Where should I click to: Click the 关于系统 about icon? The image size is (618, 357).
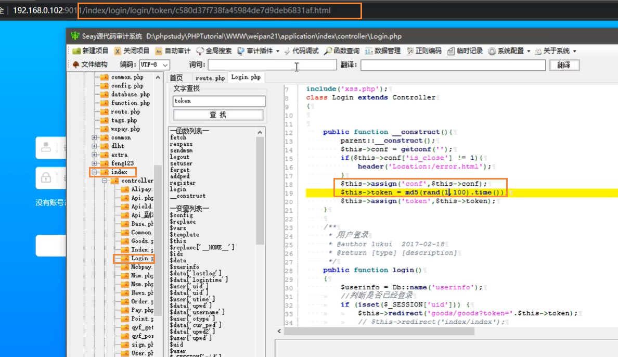[538, 51]
